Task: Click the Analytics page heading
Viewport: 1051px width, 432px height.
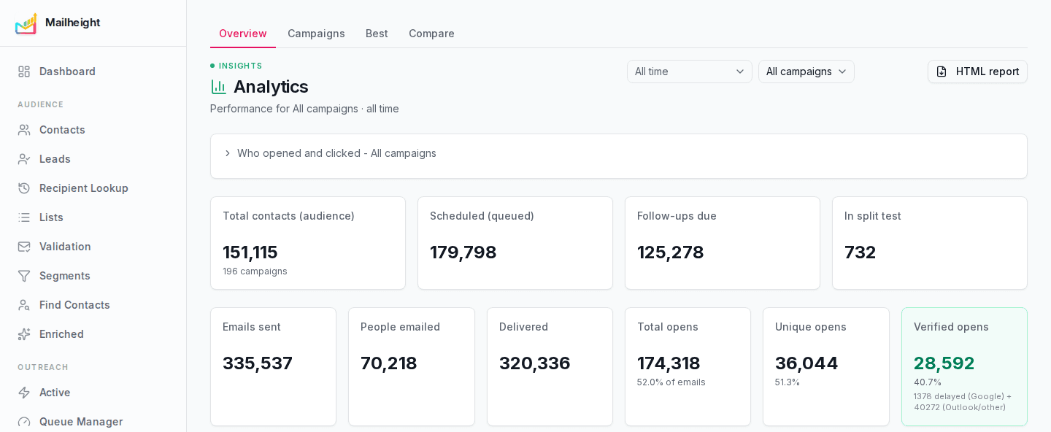Action: coord(271,87)
